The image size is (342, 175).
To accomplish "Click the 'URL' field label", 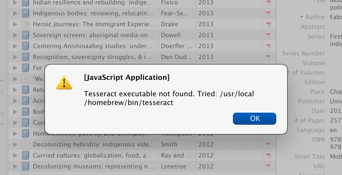I will tap(319, 166).
